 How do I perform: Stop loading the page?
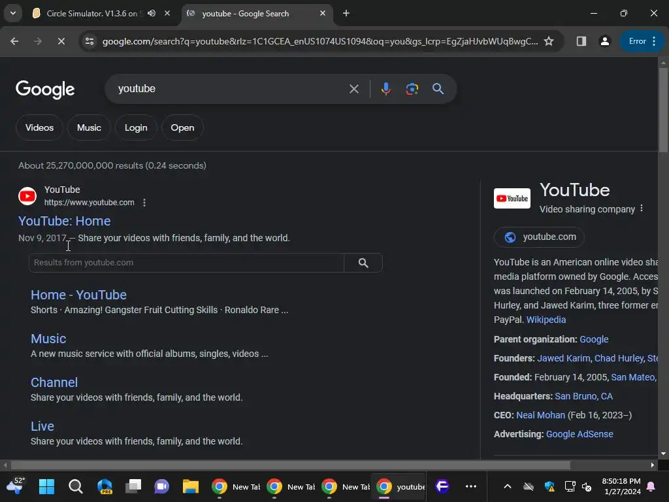coord(61,41)
